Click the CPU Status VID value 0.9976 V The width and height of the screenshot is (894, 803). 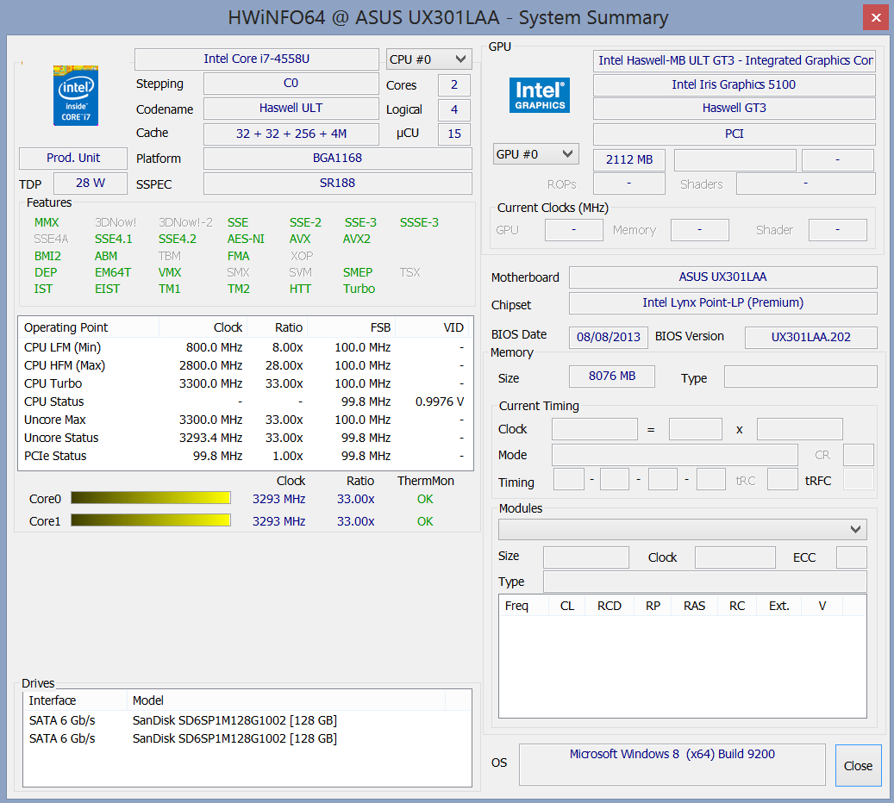pos(439,401)
